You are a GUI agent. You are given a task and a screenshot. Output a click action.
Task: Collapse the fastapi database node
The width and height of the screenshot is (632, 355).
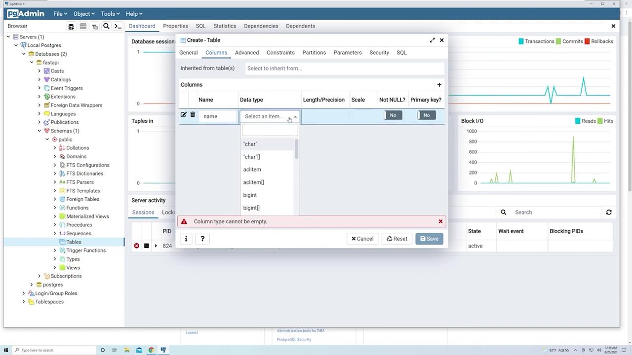click(x=32, y=63)
